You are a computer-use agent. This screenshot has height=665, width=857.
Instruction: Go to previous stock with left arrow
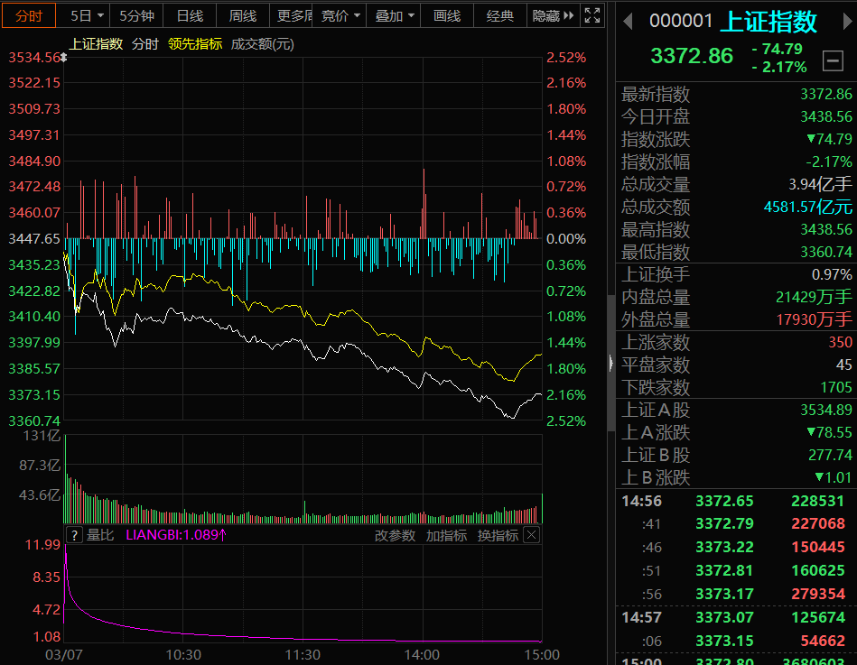[628, 21]
